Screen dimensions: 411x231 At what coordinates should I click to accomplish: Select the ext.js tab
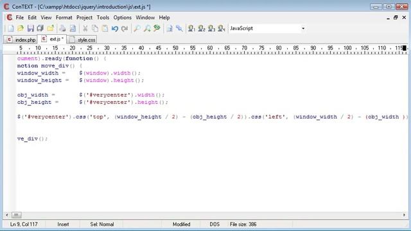52,39
